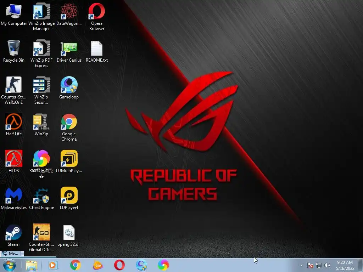
Task: Click the Gameloop taskbar icon
Action: [141, 265]
